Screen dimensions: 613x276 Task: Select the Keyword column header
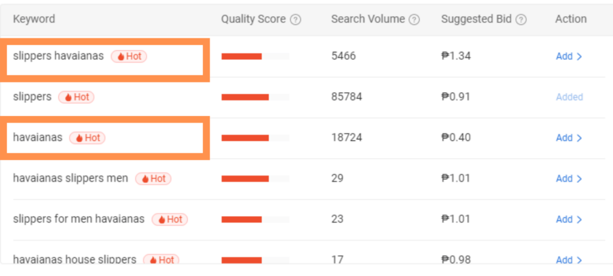[34, 19]
